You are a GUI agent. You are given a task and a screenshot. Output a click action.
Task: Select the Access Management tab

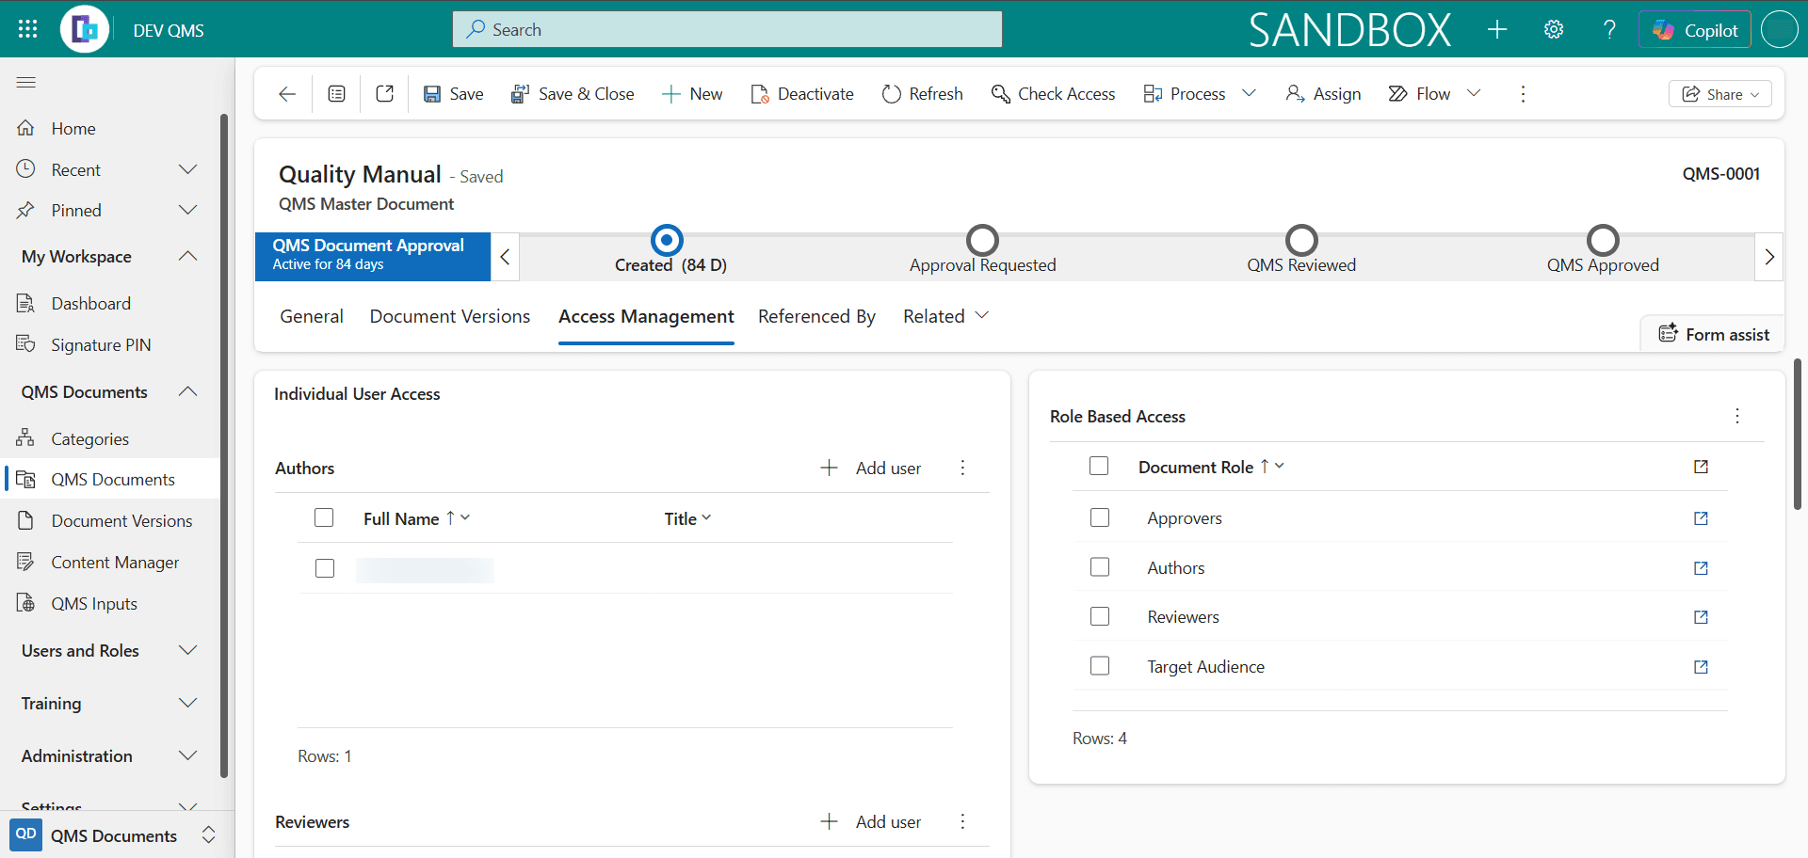pos(646,316)
